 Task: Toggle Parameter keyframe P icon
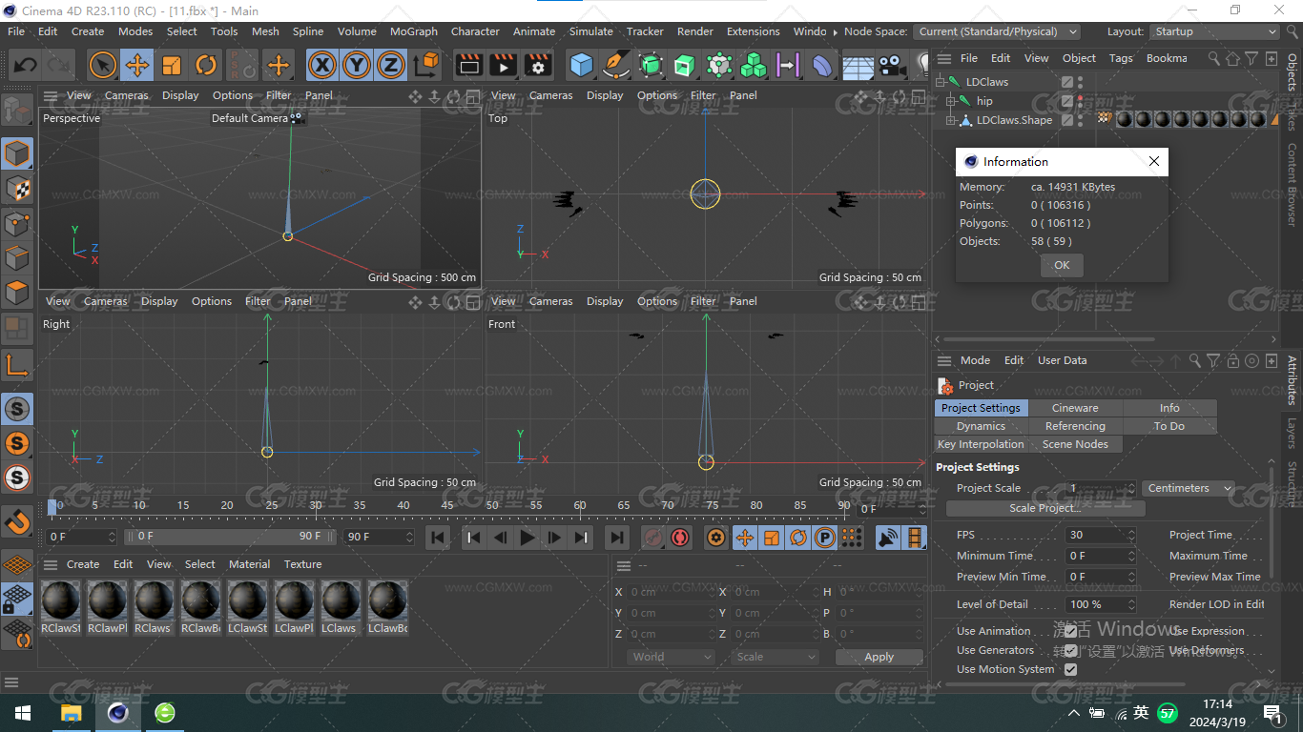click(x=825, y=538)
